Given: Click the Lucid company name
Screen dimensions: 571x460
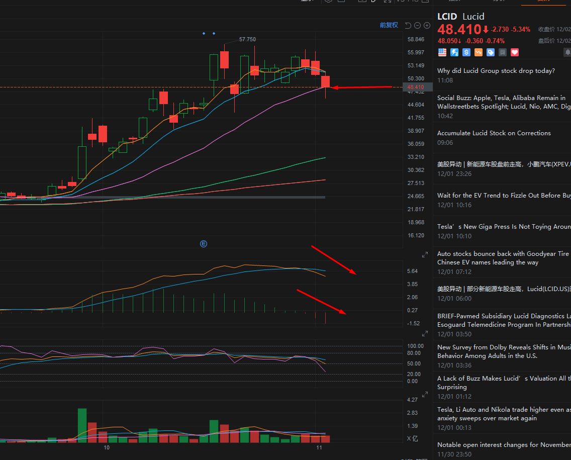Looking at the screenshot, I should (x=473, y=17).
